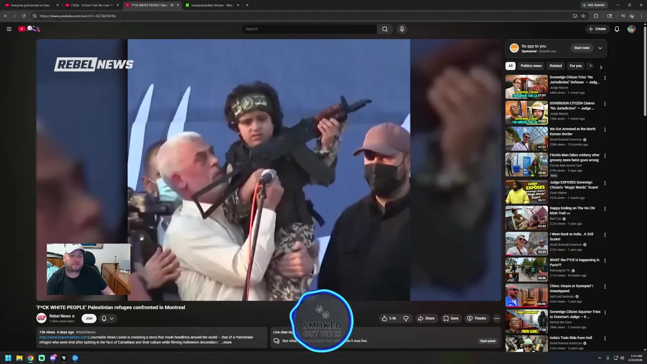
Task: Toggle the notification bell beside Join
Action: (104, 318)
